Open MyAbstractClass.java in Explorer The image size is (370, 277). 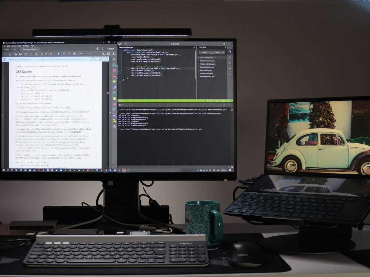(x=207, y=61)
